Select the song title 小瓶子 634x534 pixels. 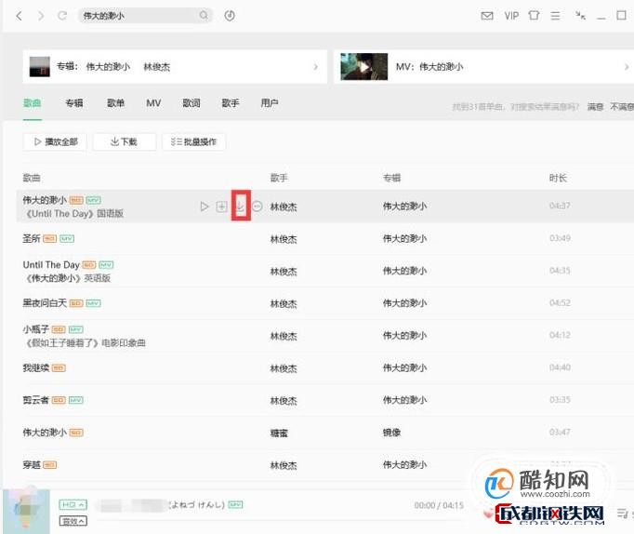[36, 329]
